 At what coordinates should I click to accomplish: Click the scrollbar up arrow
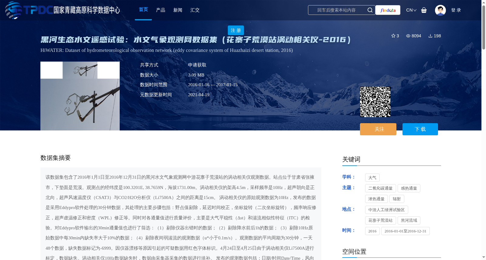(484, 2)
